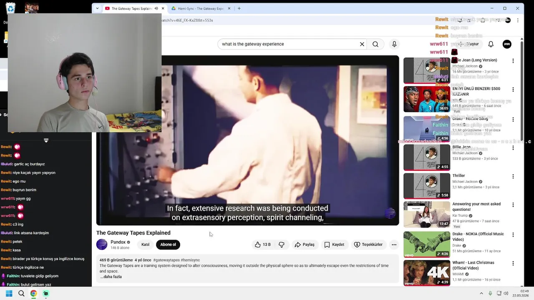Open options for Answering your most asked questions
Screen dimensions: 534x300
(x=513, y=205)
